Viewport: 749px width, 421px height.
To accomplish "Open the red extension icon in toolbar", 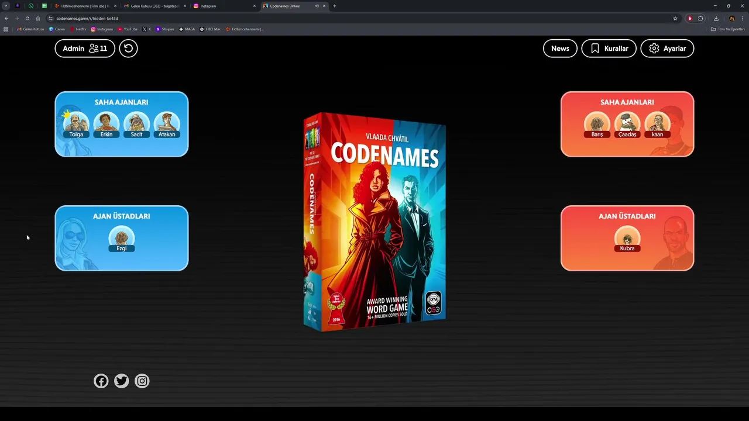I will [690, 18].
